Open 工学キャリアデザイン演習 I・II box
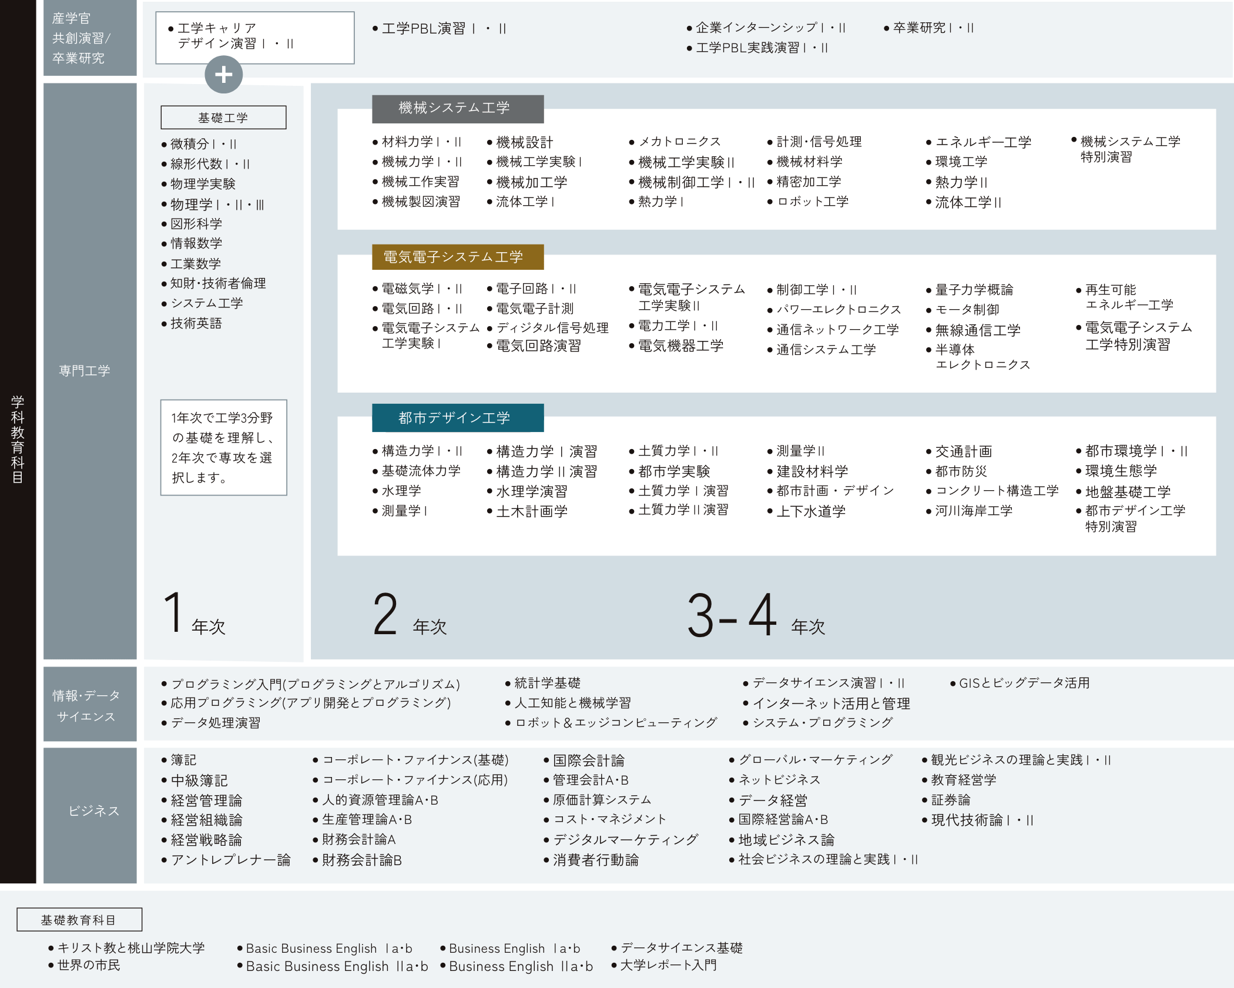Image resolution: width=1234 pixels, height=988 pixels. pyautogui.click(x=255, y=38)
